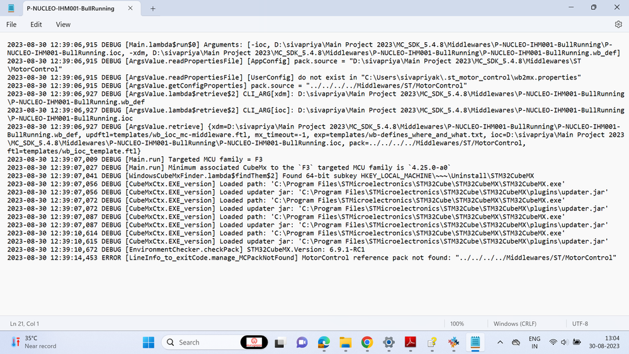This screenshot has height=354, width=629.
Task: Open Notepad settings gear icon
Action: click(618, 25)
